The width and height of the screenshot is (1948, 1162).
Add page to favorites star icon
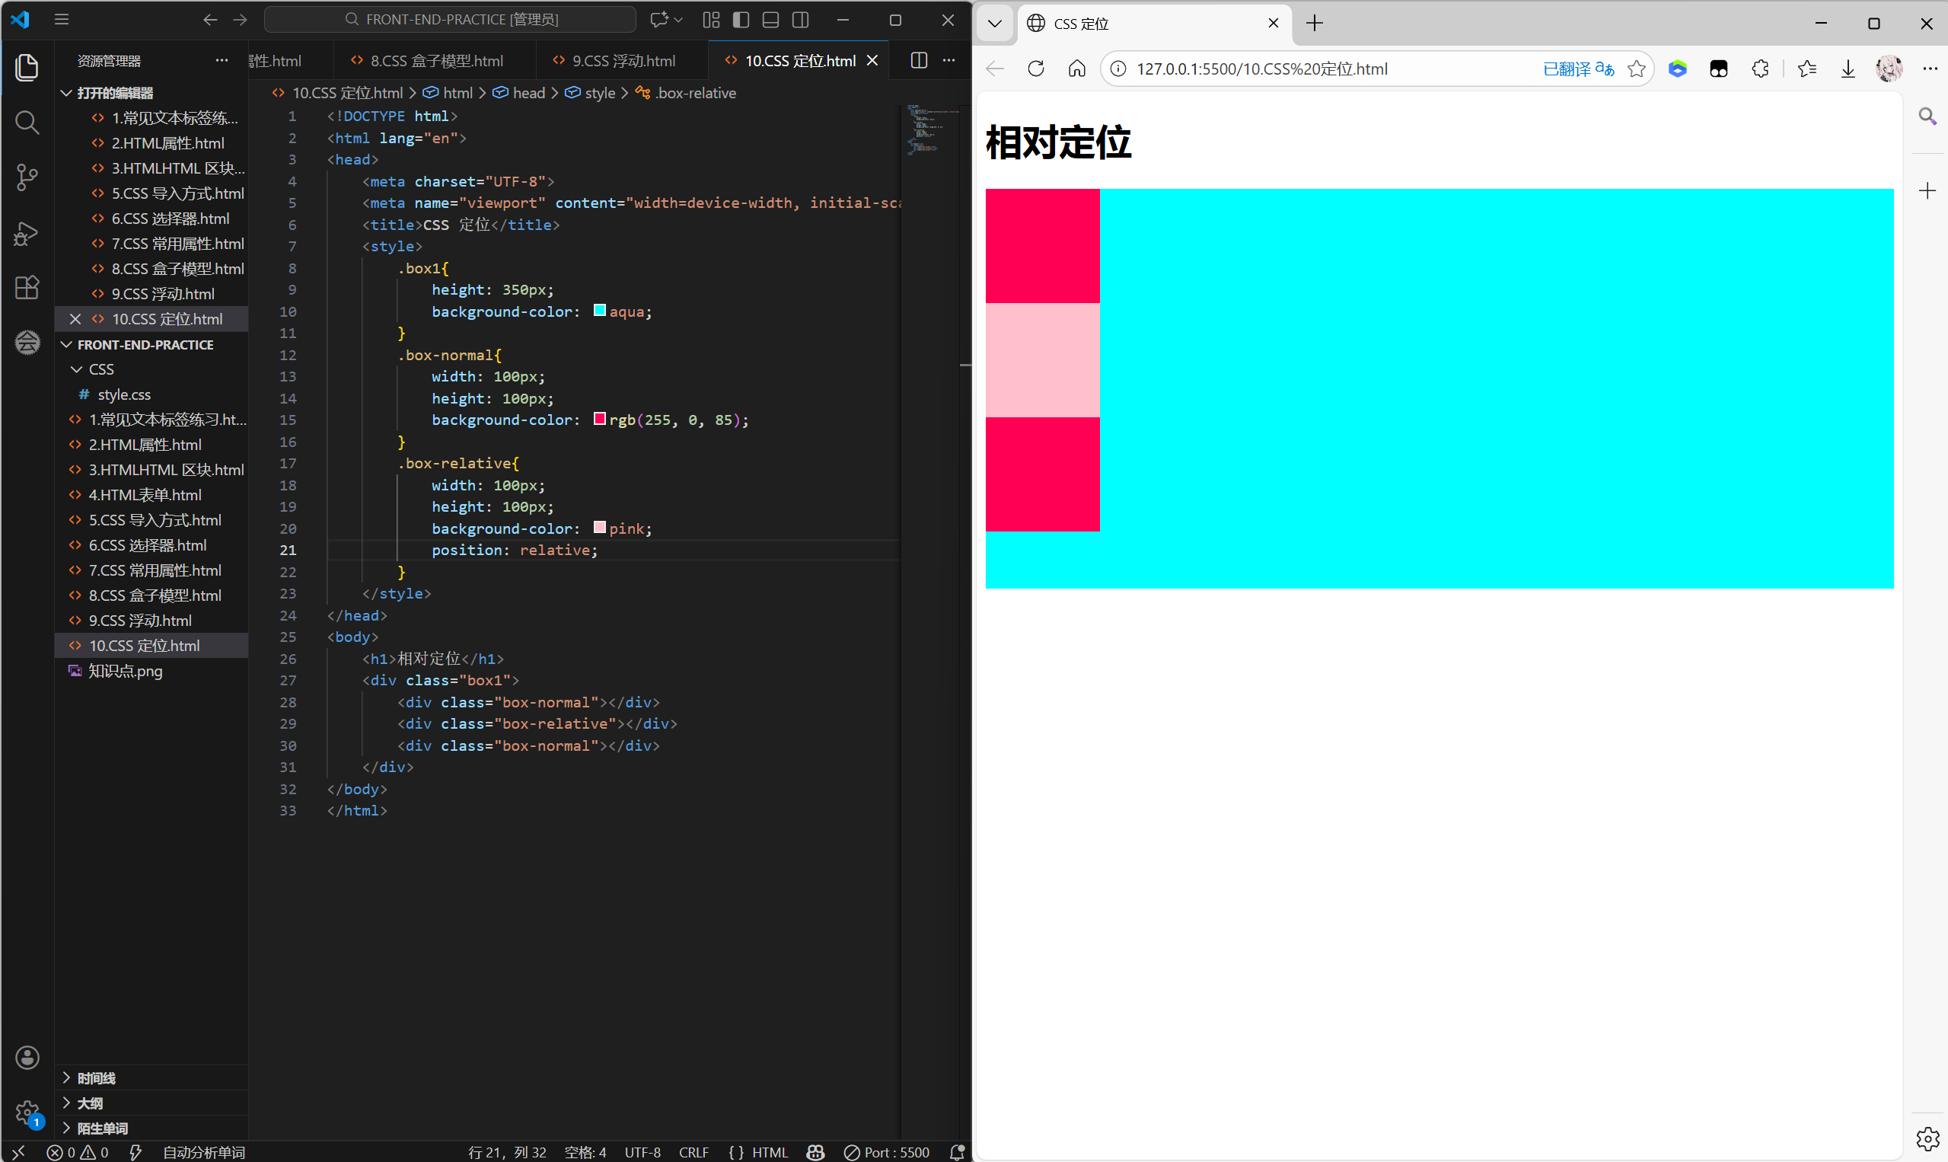coord(1636,69)
